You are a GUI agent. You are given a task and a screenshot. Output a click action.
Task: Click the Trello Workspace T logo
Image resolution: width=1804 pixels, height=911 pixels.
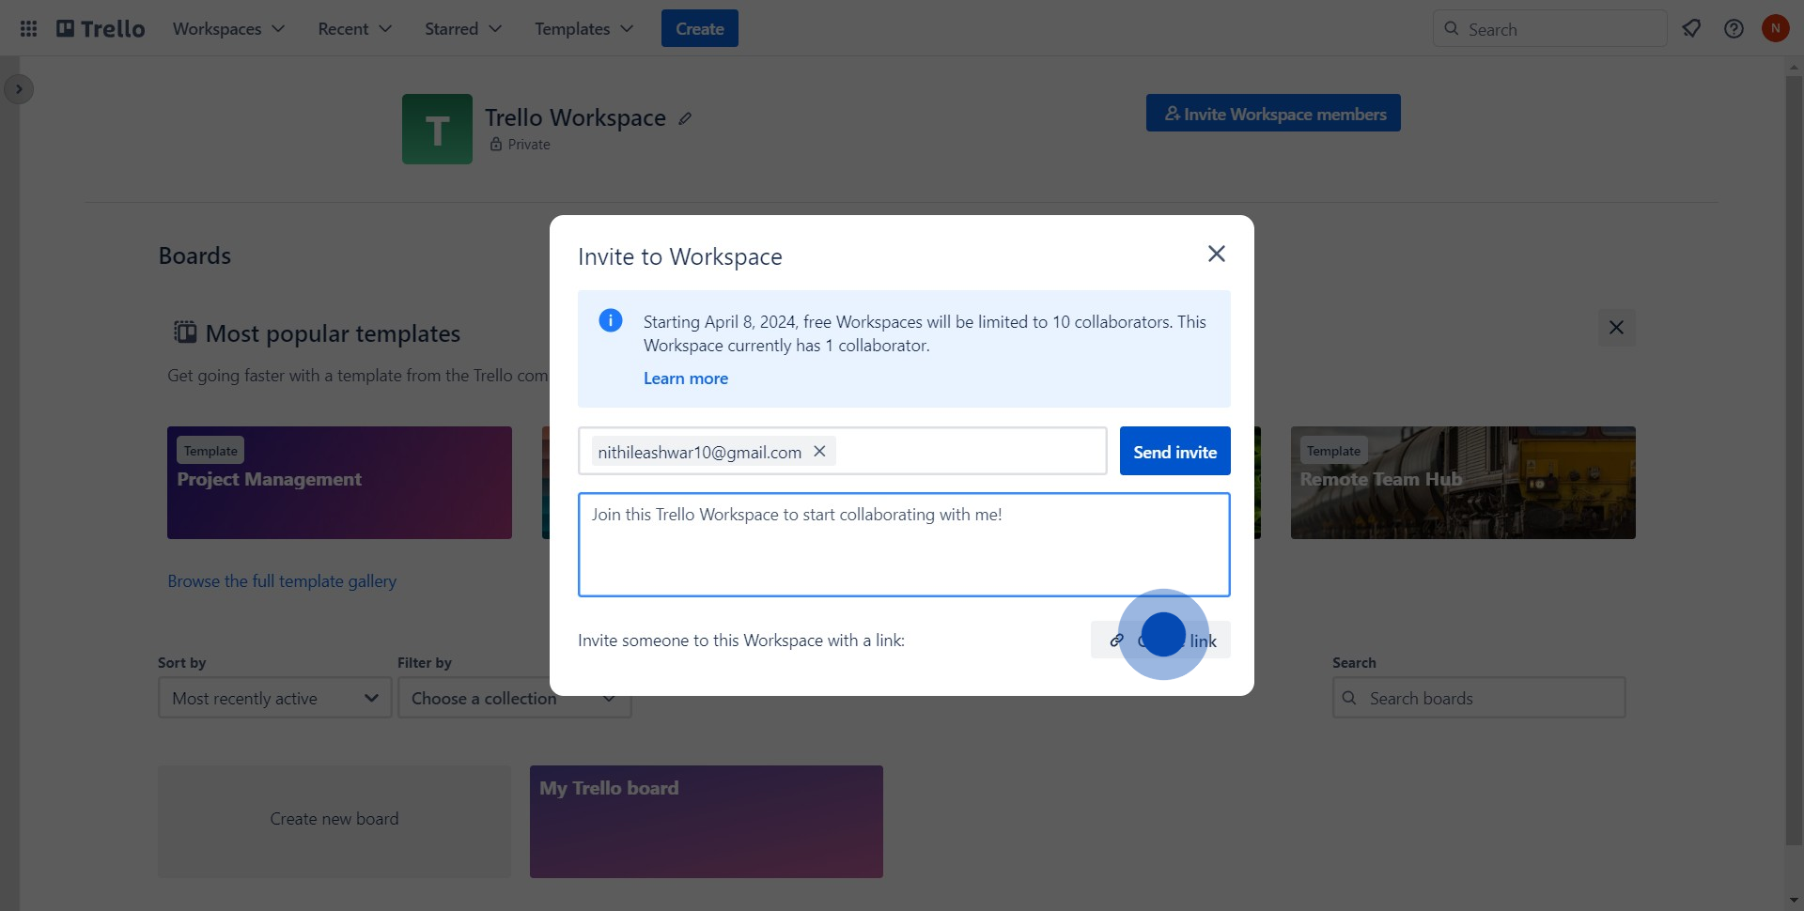click(x=437, y=129)
